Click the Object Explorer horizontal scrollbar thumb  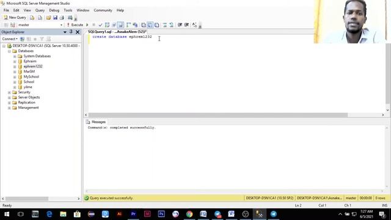[x=27, y=199]
